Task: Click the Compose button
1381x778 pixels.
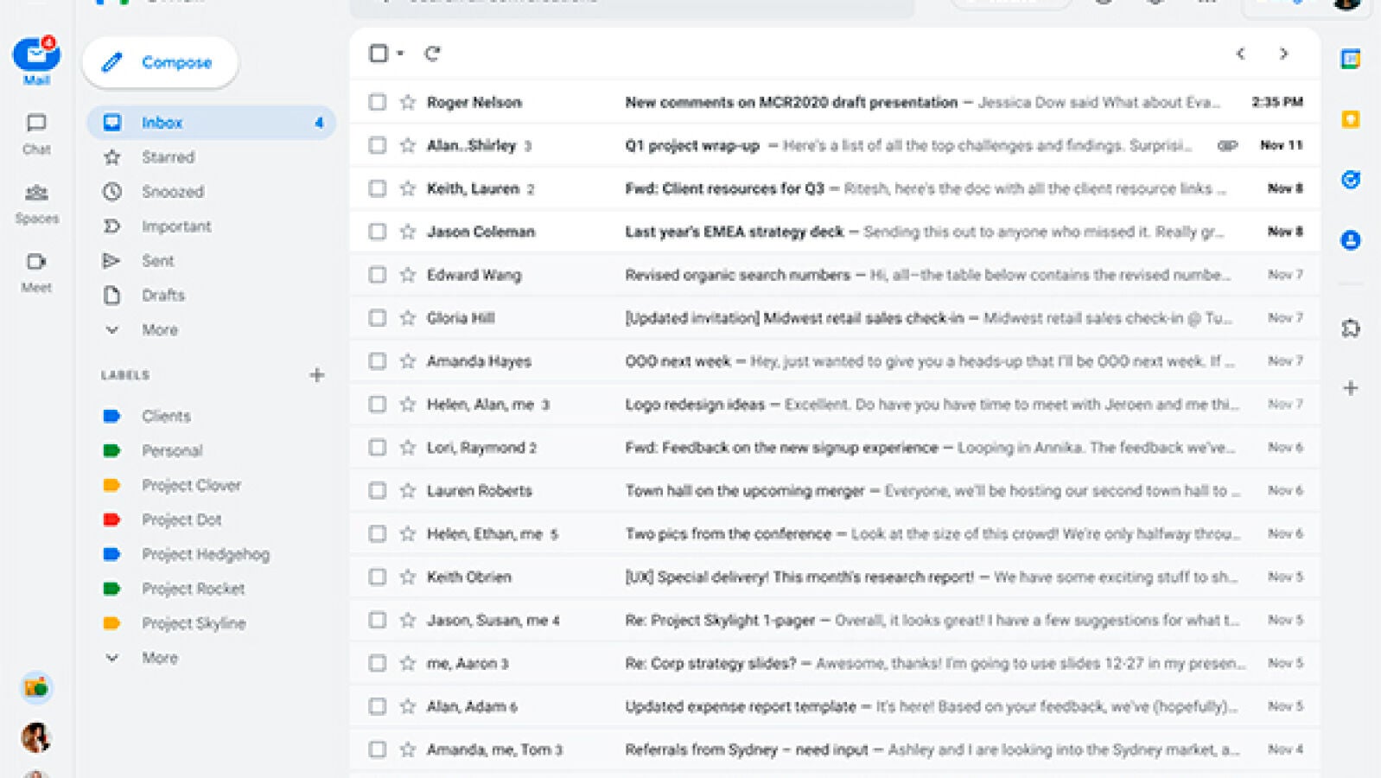Action: click(160, 62)
